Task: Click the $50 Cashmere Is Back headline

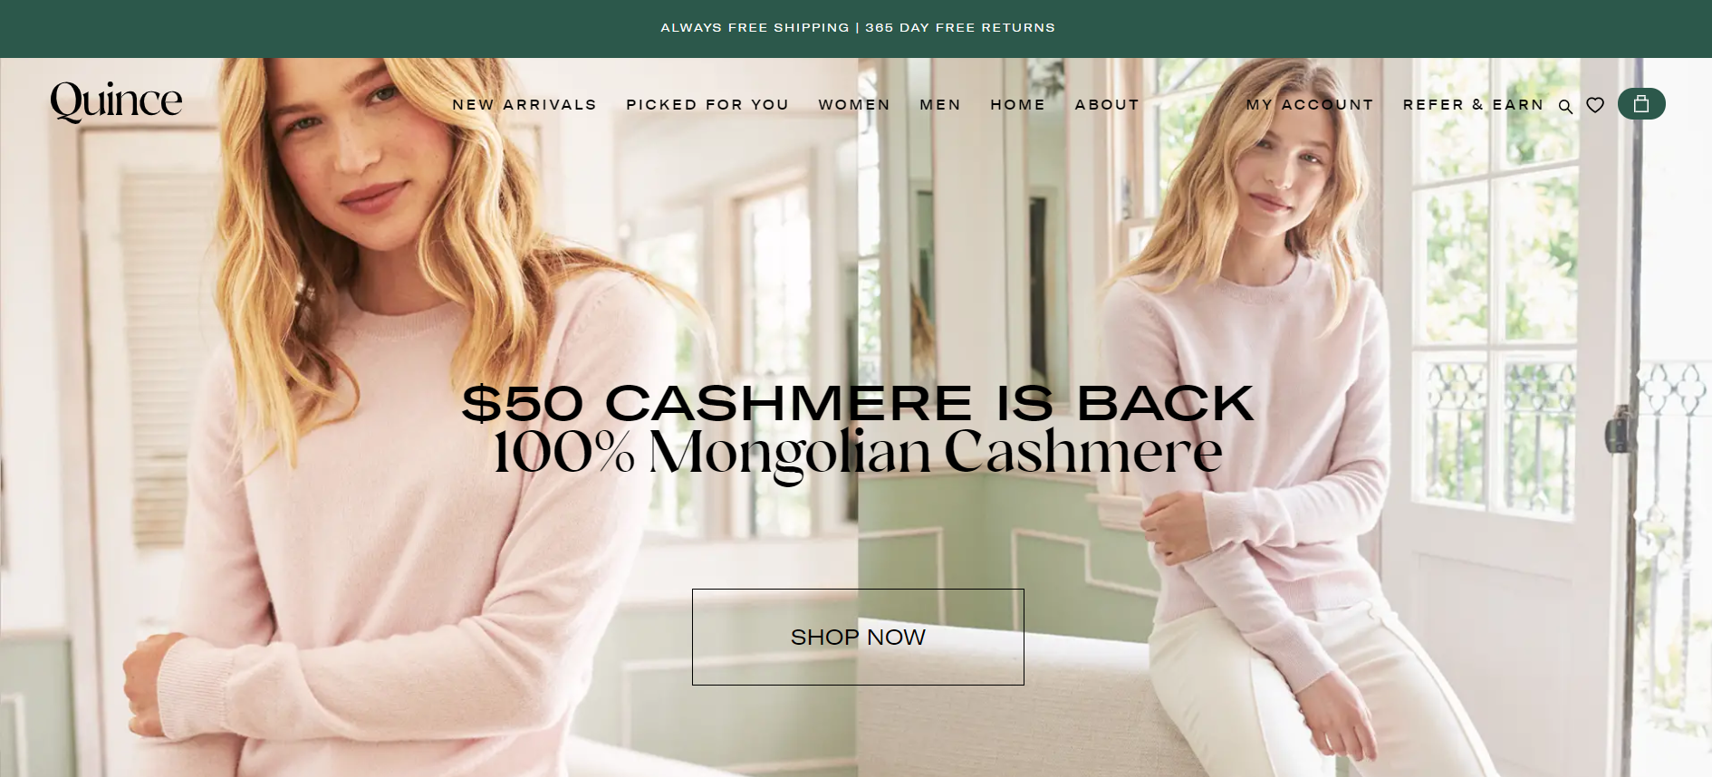Action: pyautogui.click(x=857, y=403)
